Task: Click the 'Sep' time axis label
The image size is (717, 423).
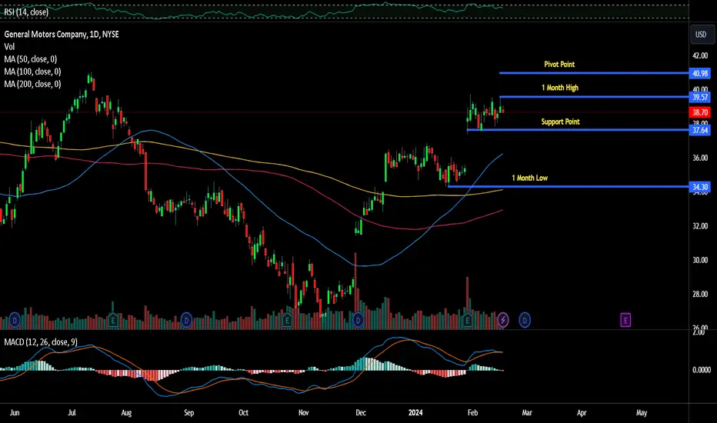Action: (188, 412)
